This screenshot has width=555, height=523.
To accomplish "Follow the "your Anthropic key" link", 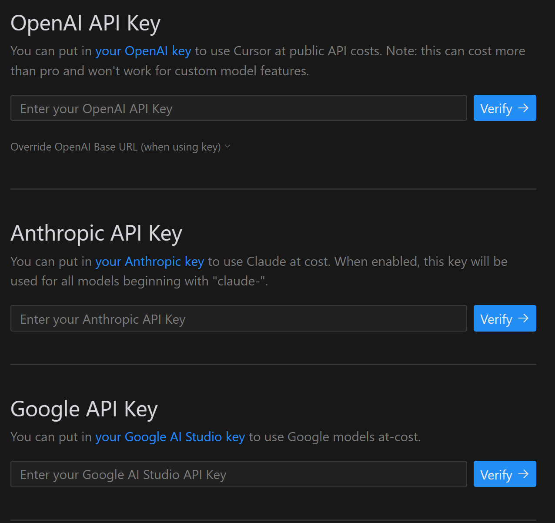I will [x=150, y=261].
